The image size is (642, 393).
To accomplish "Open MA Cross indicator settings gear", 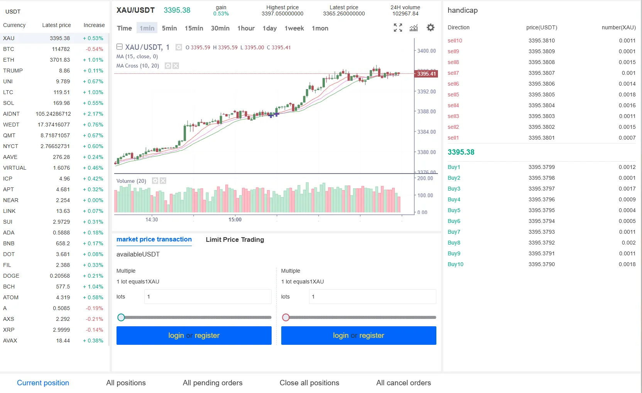I will coord(168,66).
